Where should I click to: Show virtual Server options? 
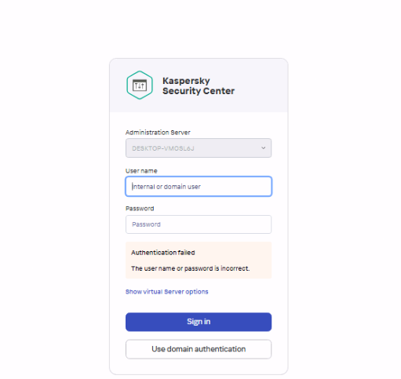tap(166, 292)
